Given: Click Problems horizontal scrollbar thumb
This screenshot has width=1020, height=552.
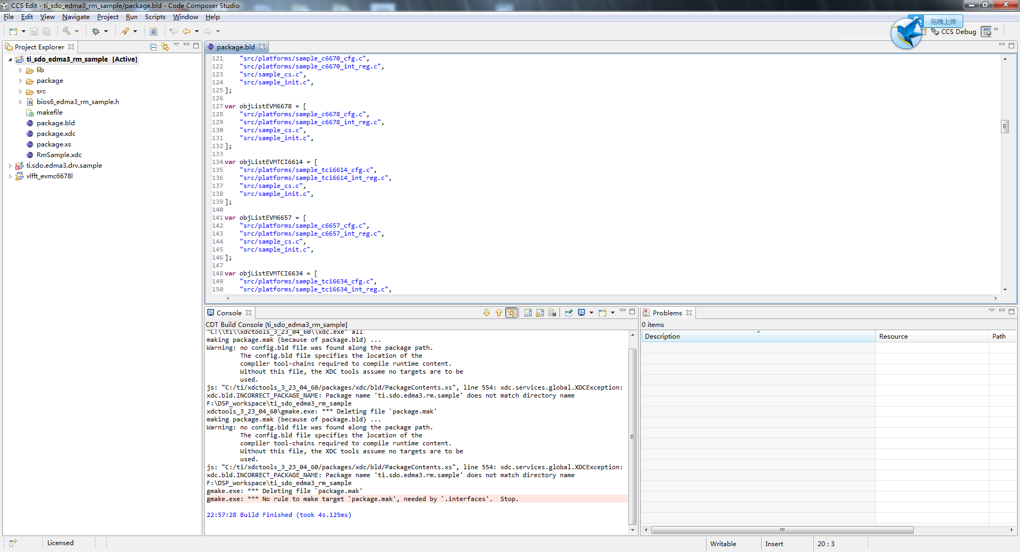Looking at the screenshot, I should [x=782, y=530].
